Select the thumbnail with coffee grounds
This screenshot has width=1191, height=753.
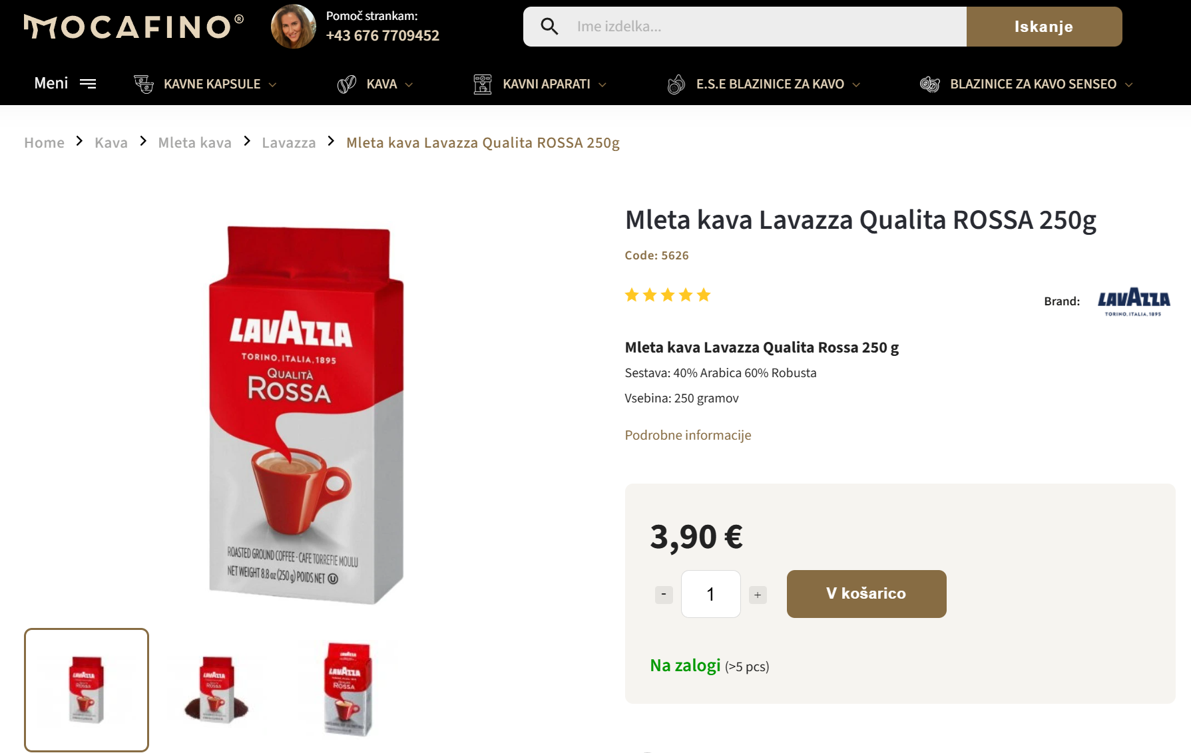point(216,690)
